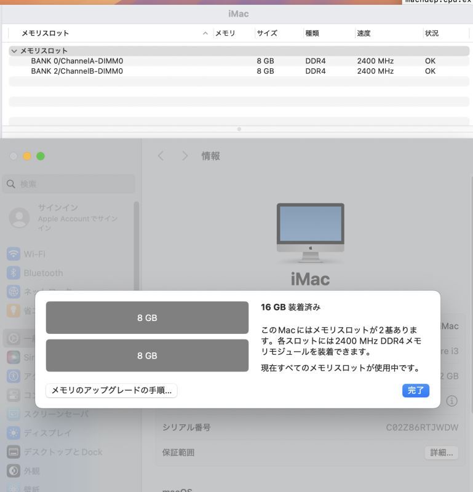Click the done 完了 button

(x=416, y=391)
